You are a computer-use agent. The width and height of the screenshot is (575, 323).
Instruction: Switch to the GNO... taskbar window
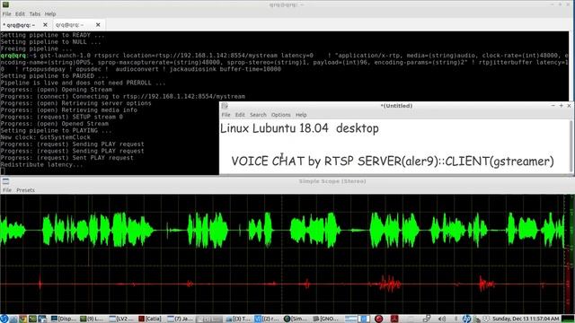pos(325,319)
